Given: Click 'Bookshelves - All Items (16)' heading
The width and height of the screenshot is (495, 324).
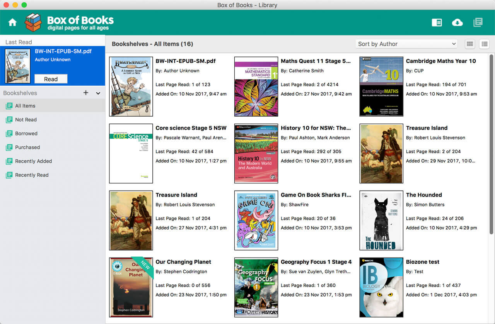Looking at the screenshot, I should pyautogui.click(x=152, y=44).
